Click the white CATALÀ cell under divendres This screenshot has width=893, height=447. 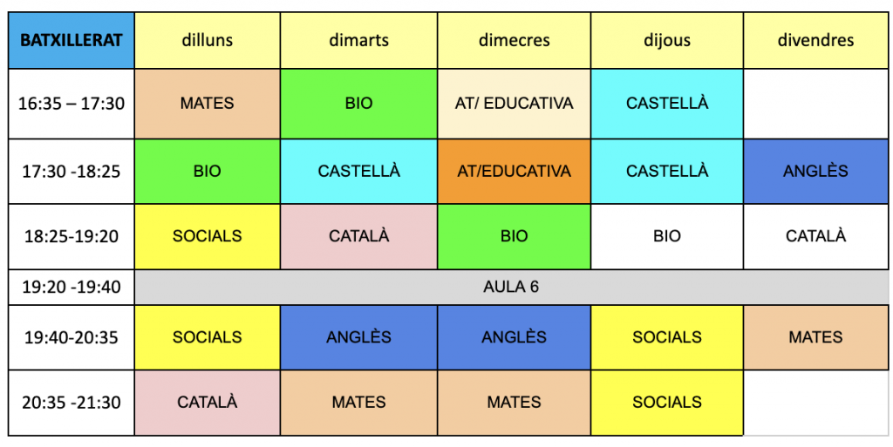(x=815, y=237)
